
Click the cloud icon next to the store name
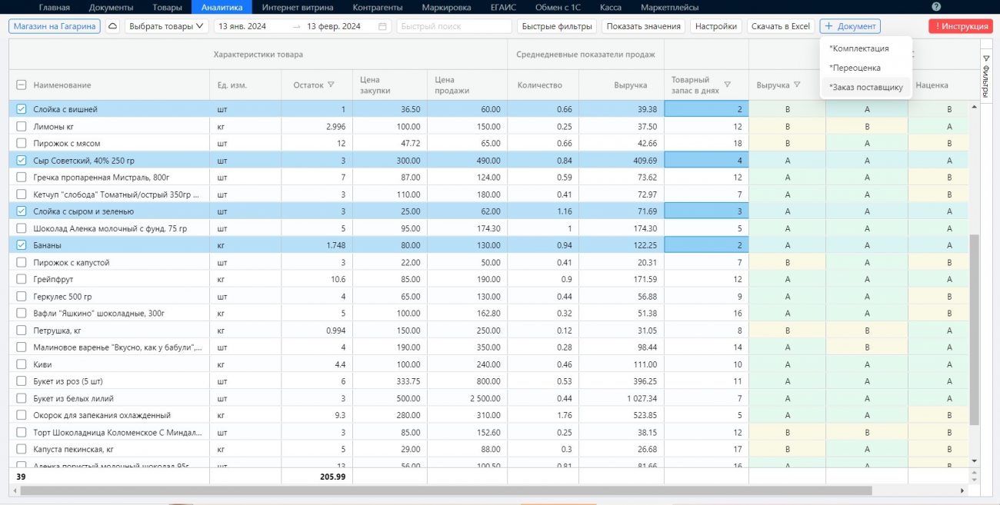point(112,26)
